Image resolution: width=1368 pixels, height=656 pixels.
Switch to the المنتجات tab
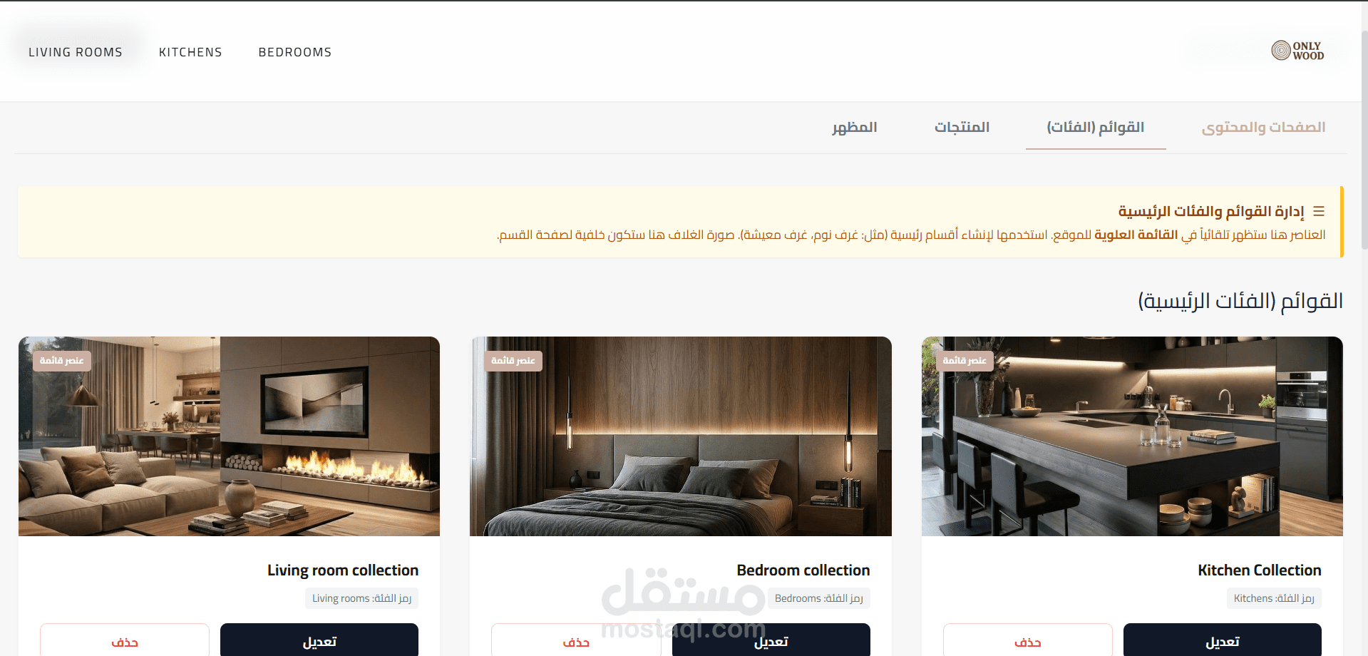coord(962,128)
